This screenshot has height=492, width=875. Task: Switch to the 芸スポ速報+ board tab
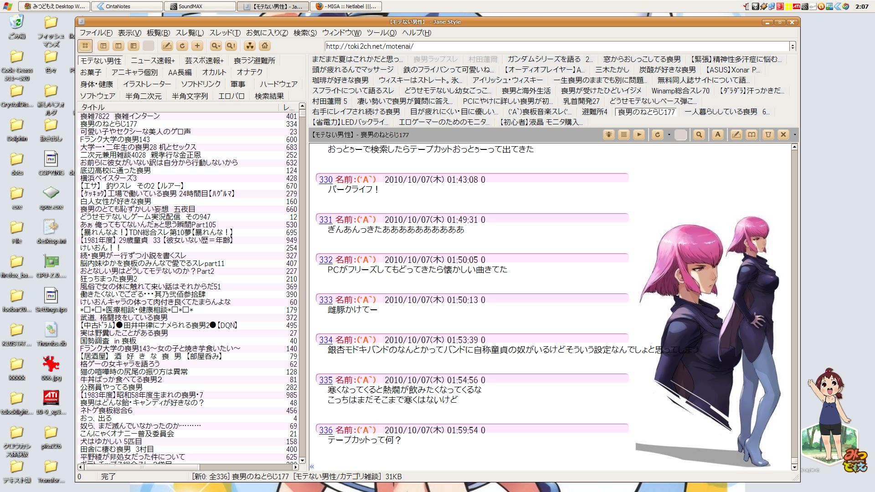click(x=204, y=61)
